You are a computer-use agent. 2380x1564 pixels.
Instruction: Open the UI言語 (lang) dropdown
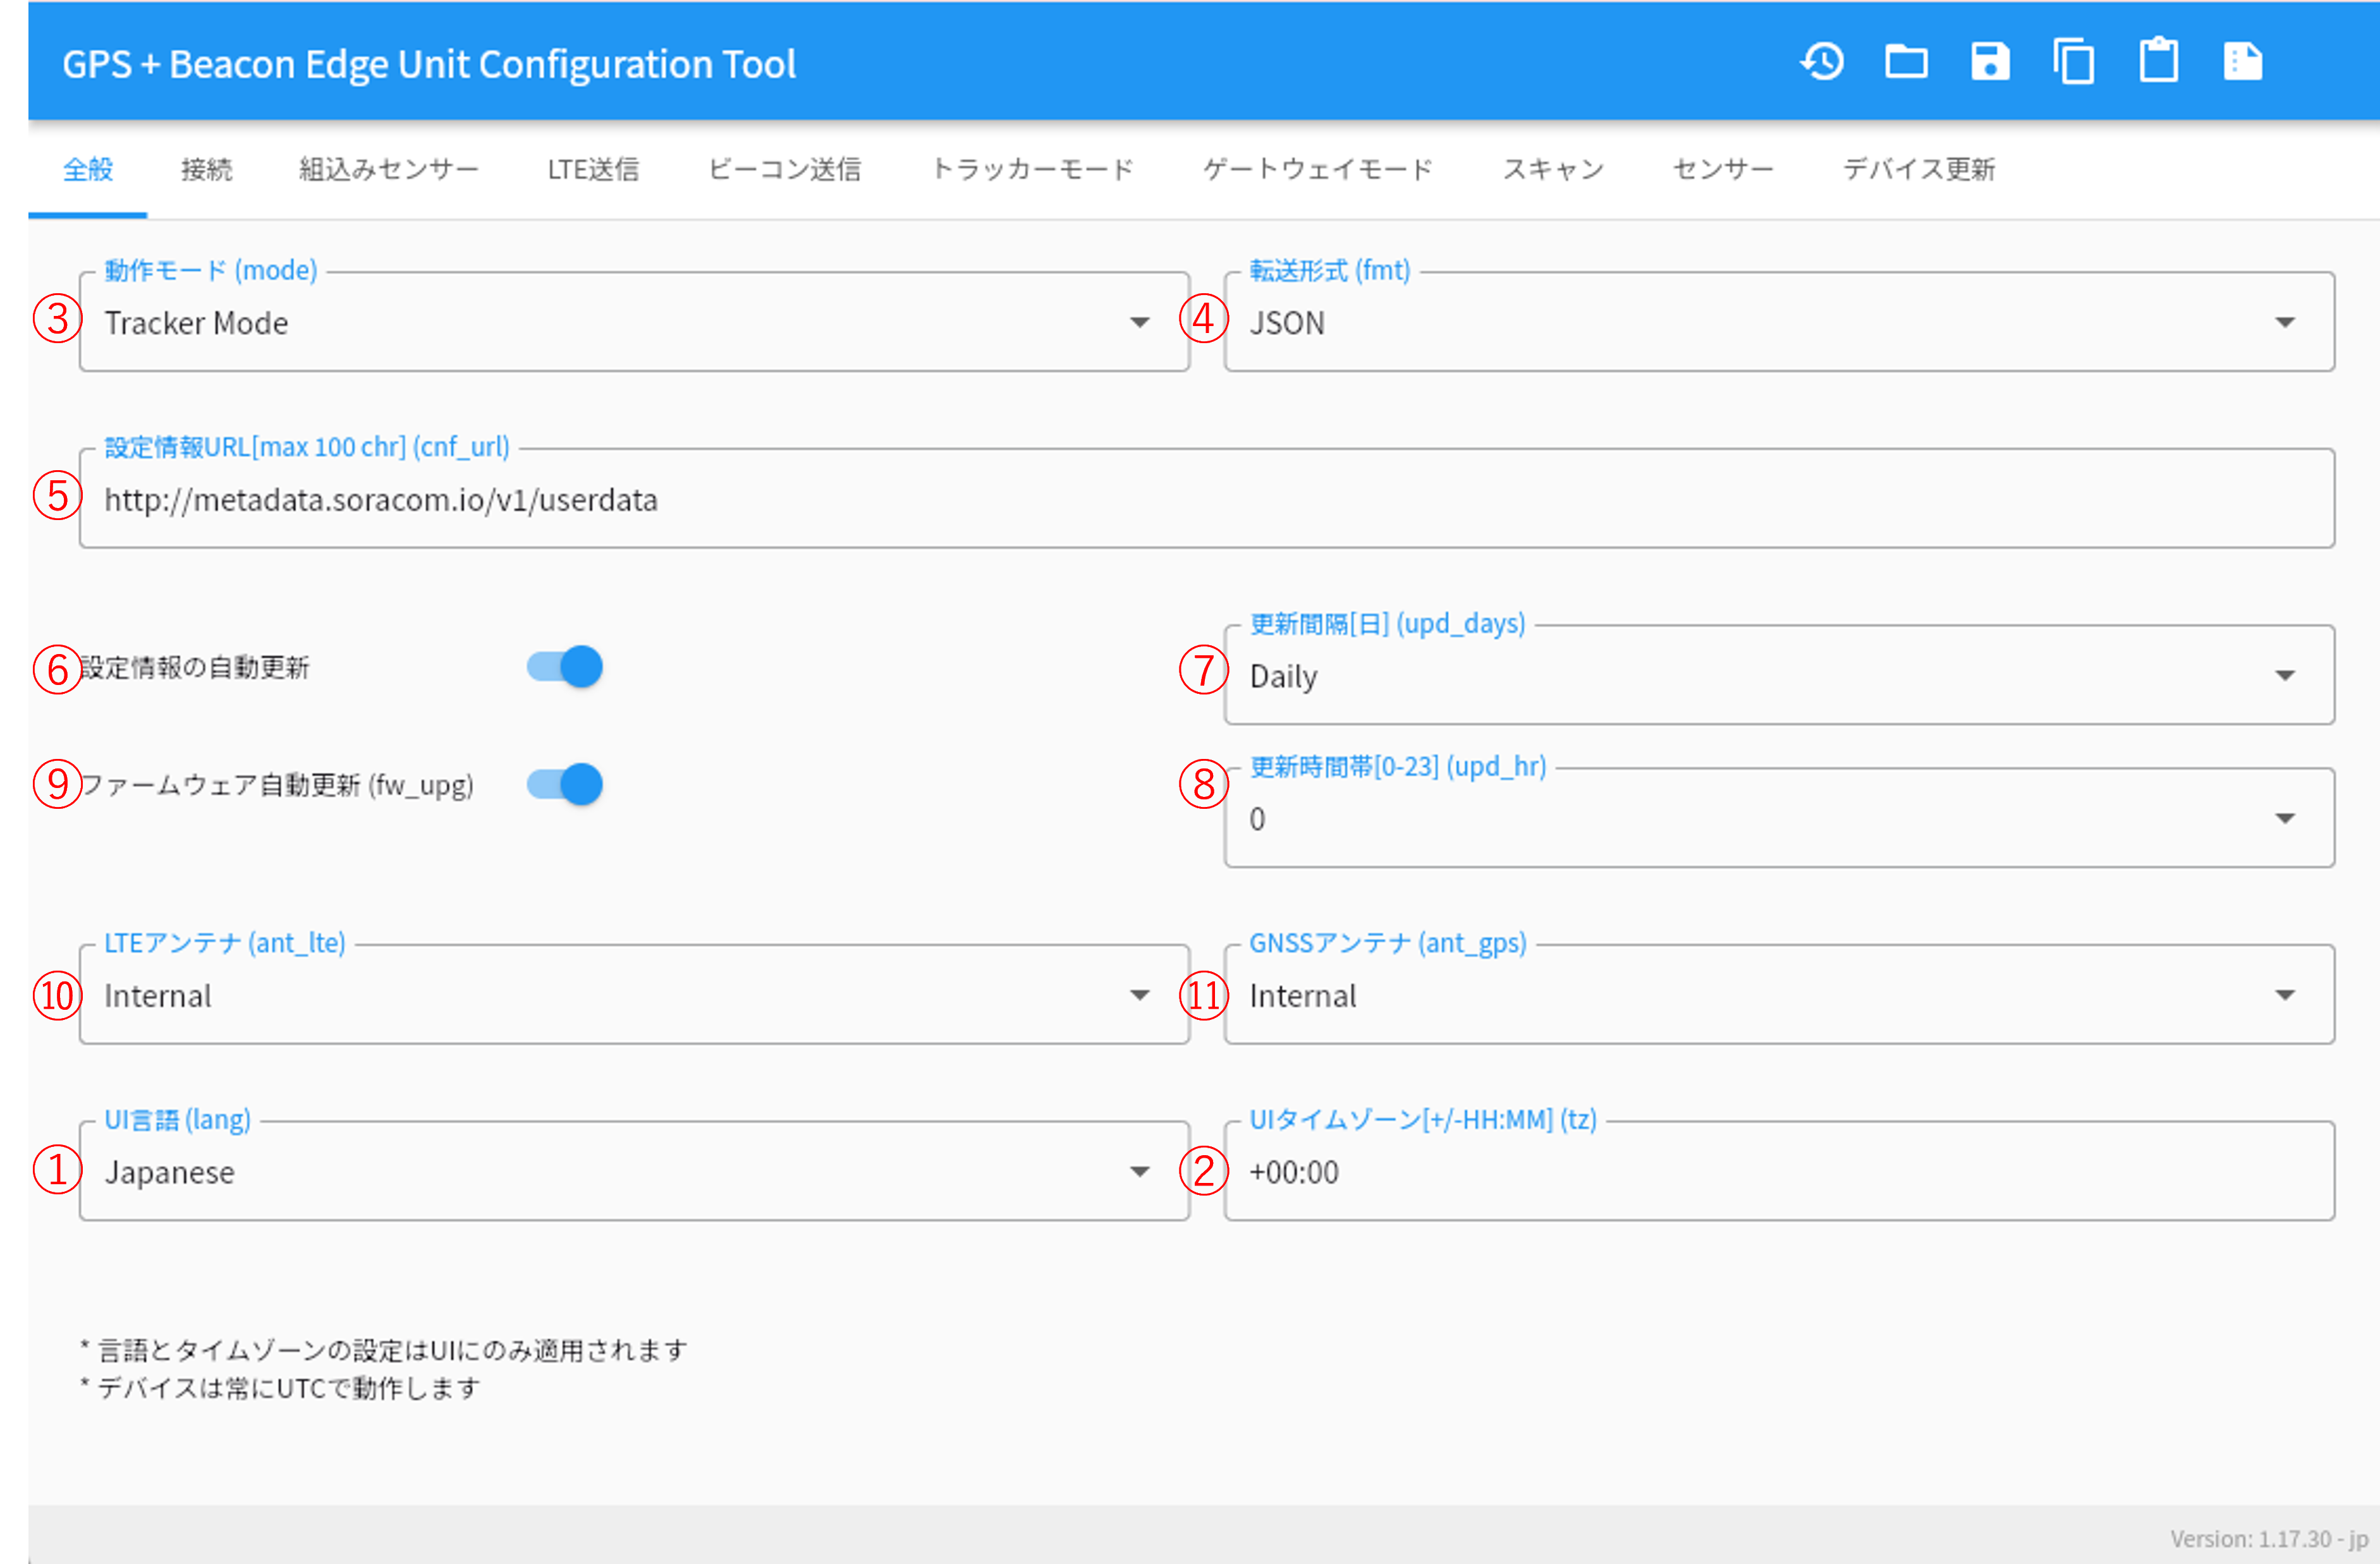pos(634,1170)
